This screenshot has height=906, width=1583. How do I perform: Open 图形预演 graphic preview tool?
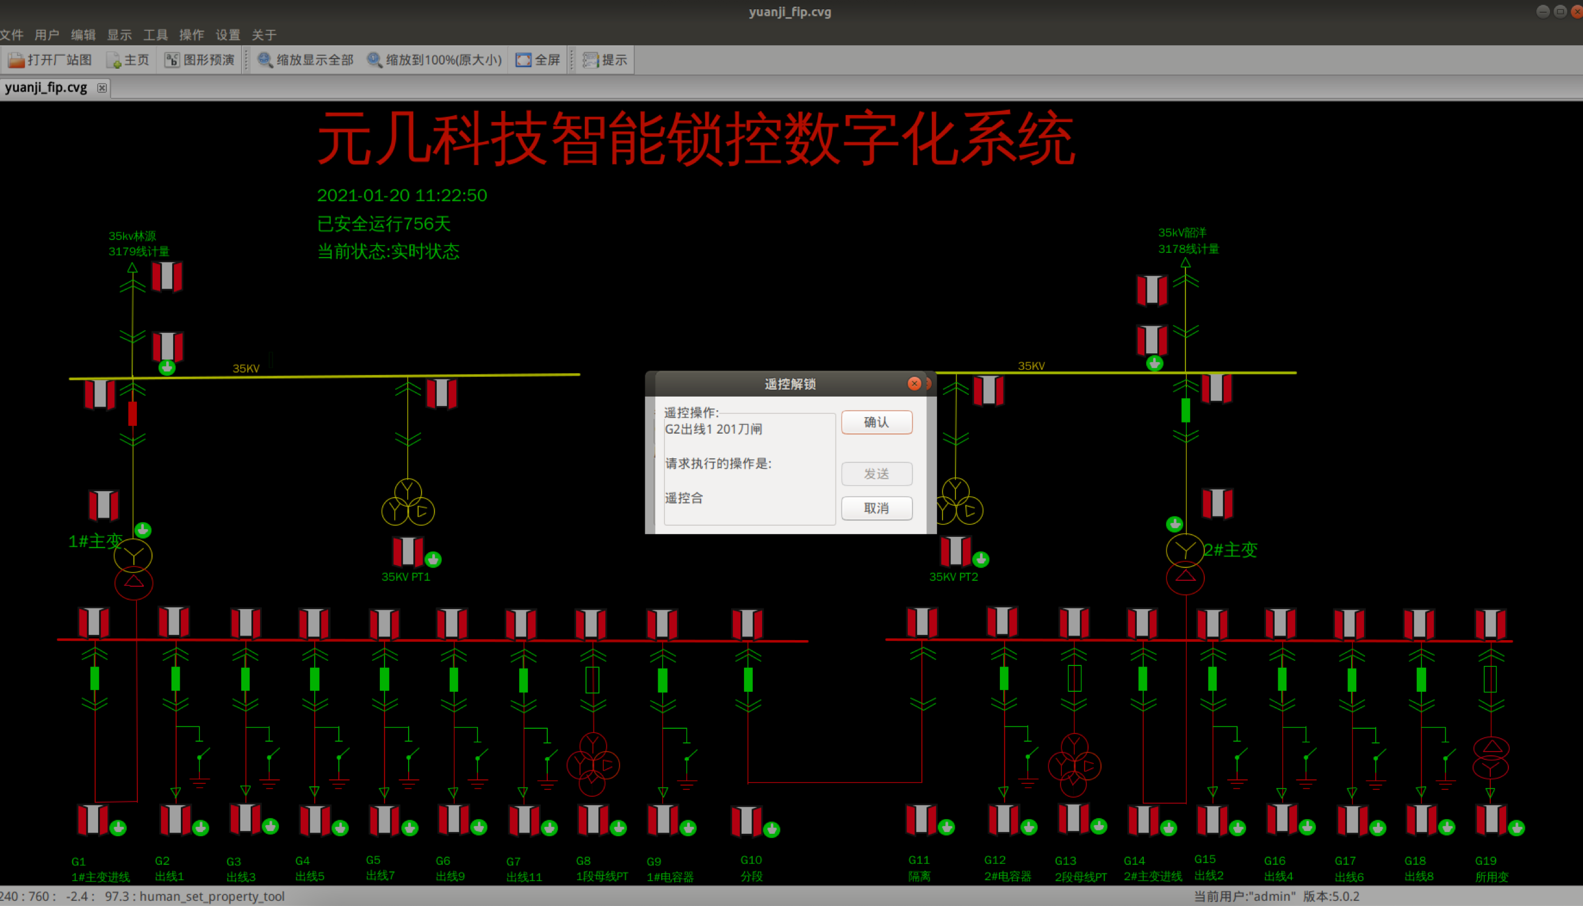pyautogui.click(x=172, y=60)
